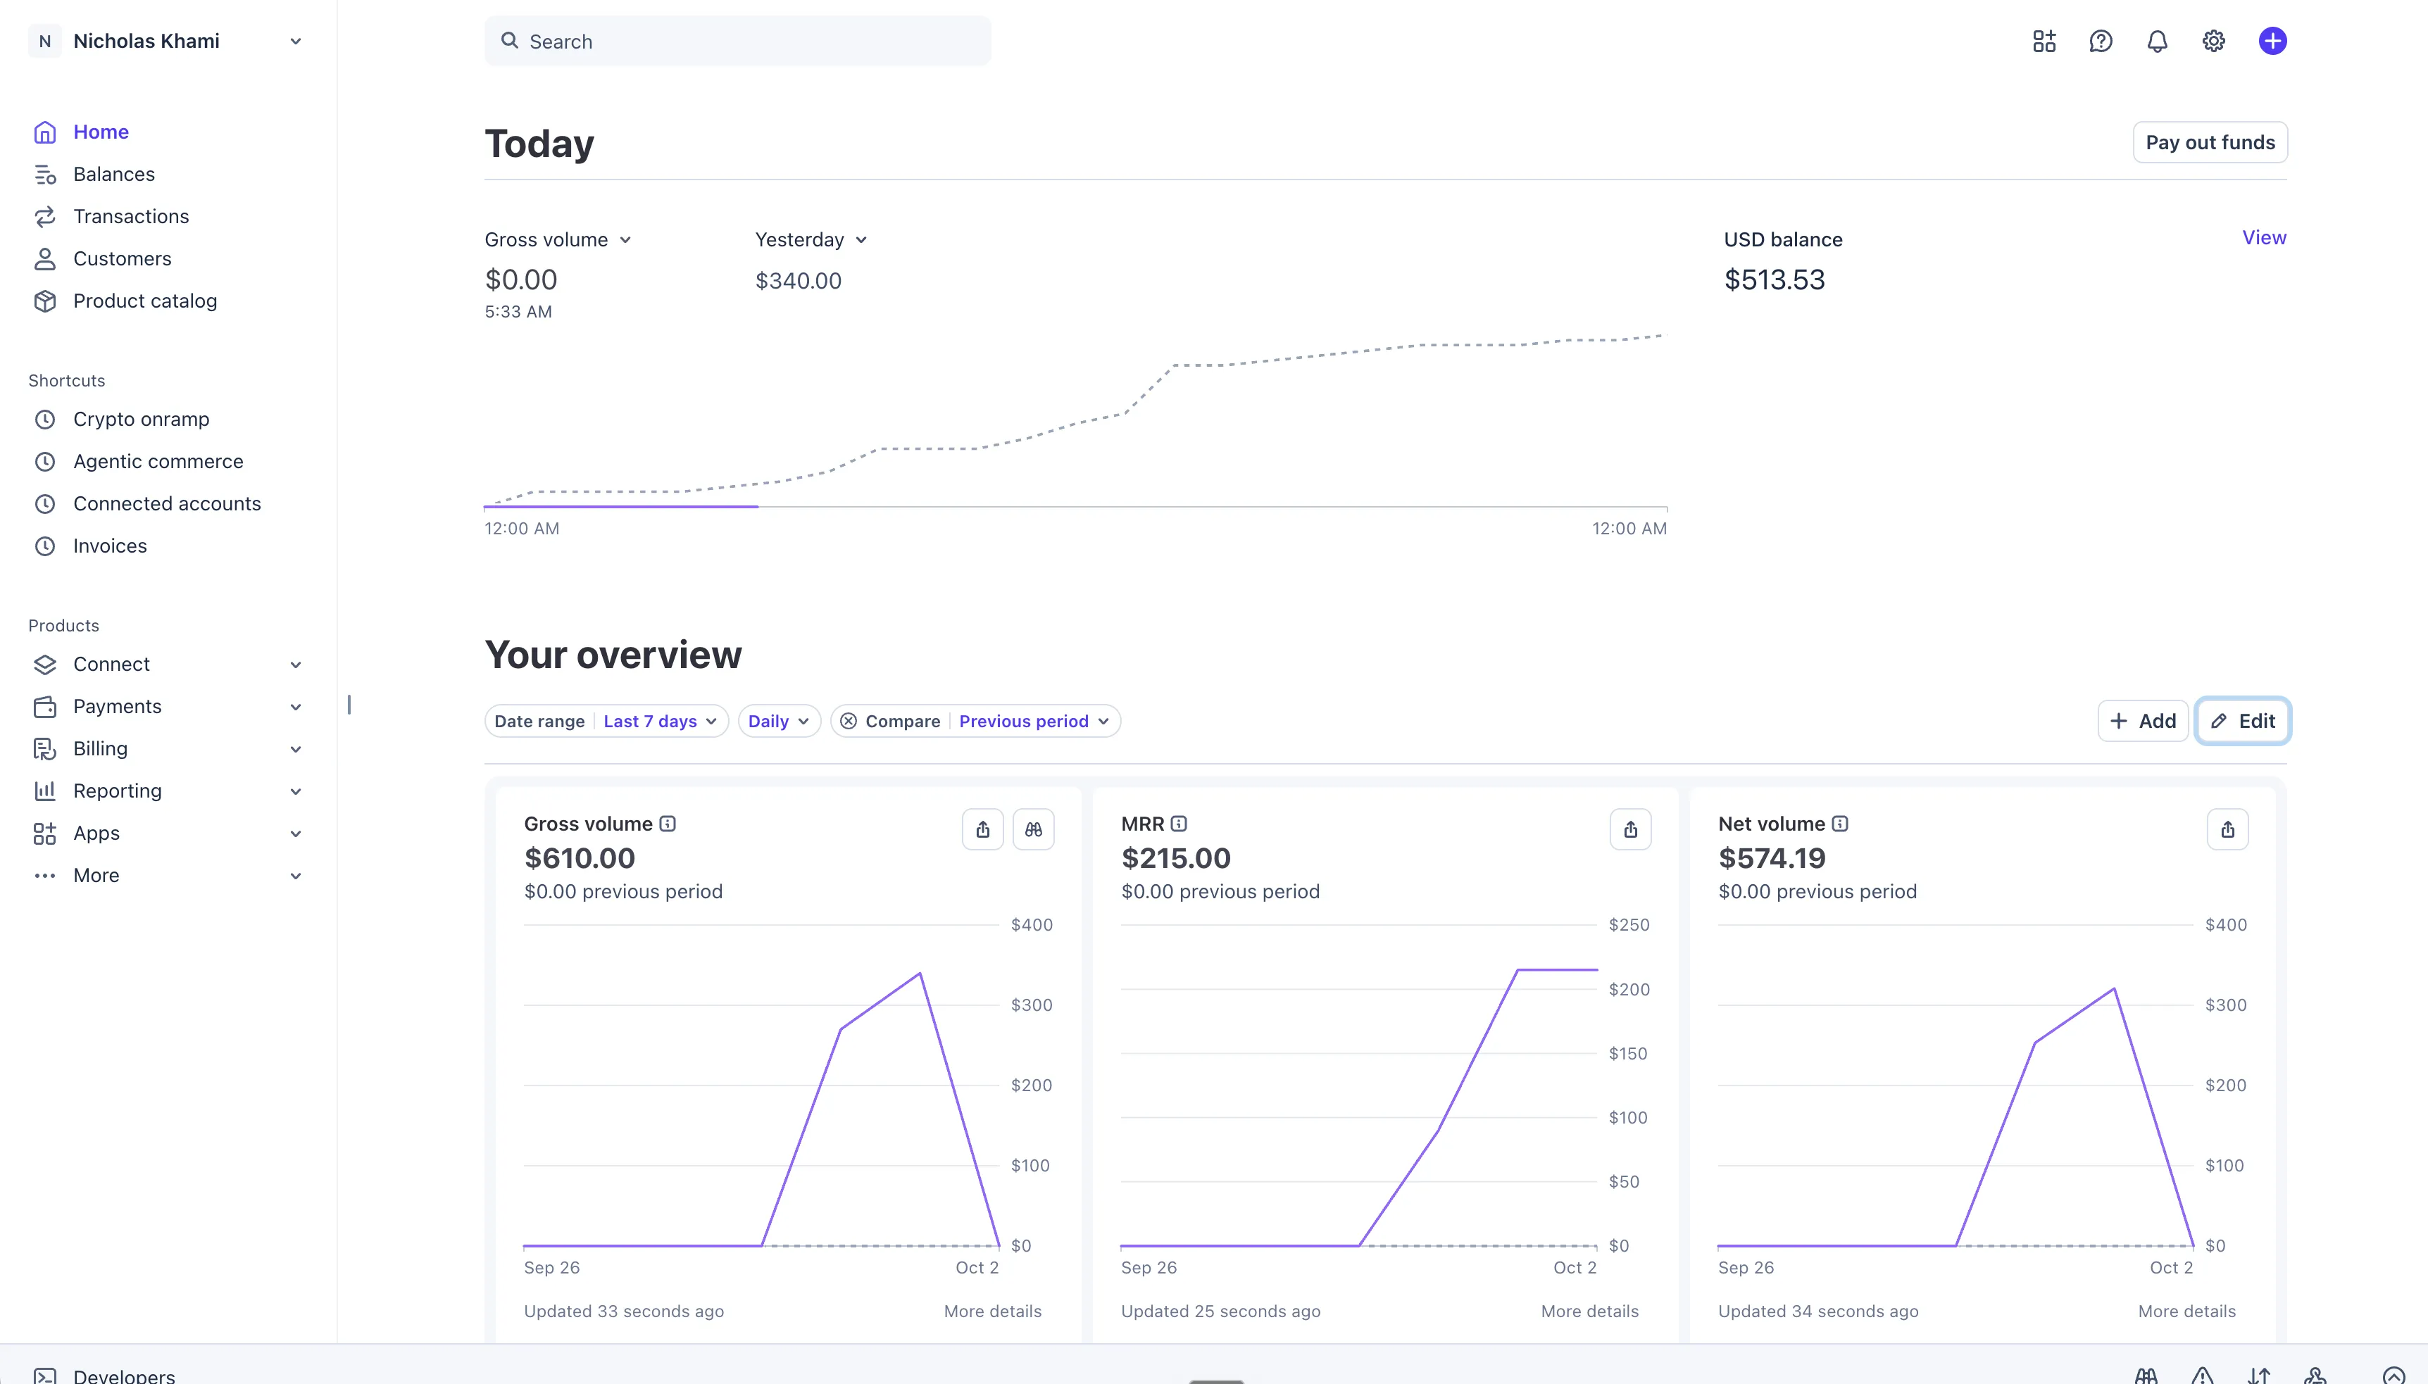The height and width of the screenshot is (1384, 2428).
Task: Expand the Connect product menu
Action: [x=168, y=665]
